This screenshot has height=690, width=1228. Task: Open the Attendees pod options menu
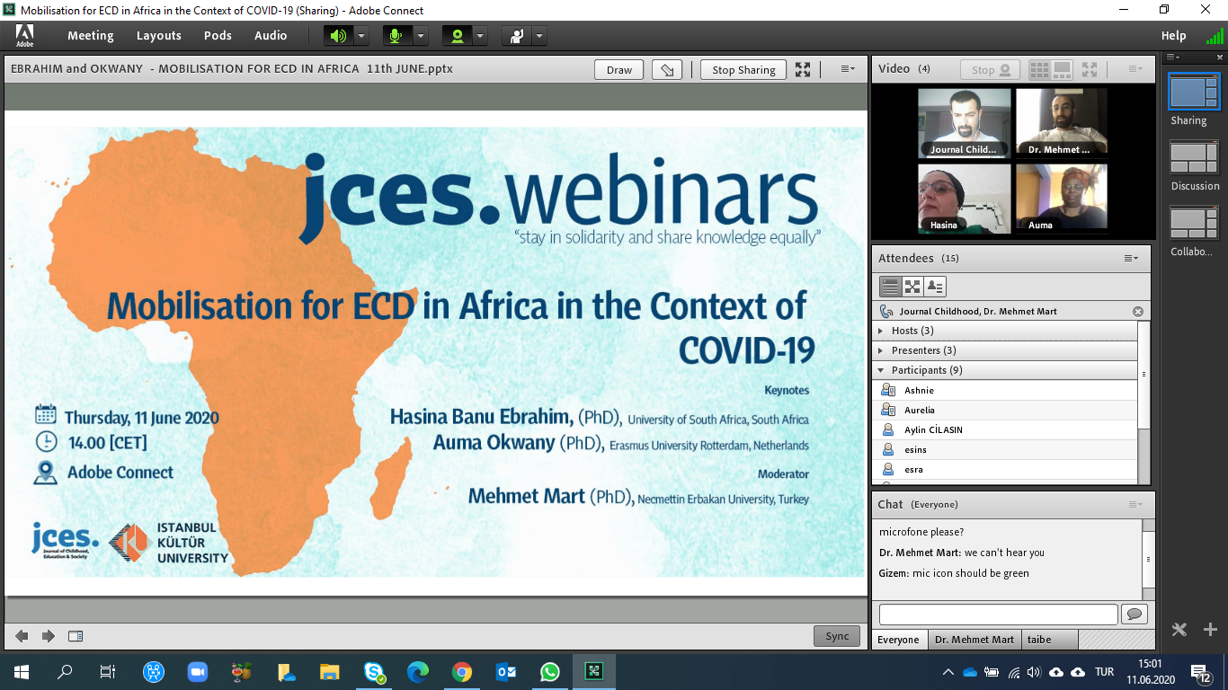tap(1131, 259)
